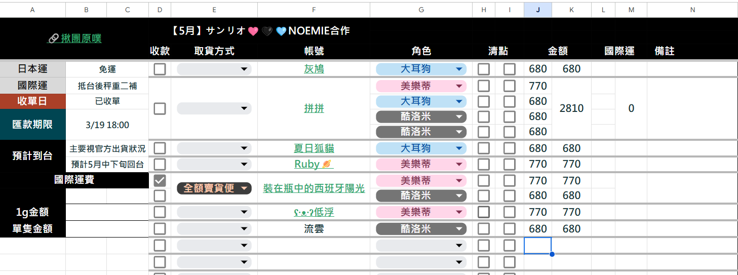This screenshot has height=275, width=738.
Task: Open the 灰鳩 account link
Action: [314, 69]
